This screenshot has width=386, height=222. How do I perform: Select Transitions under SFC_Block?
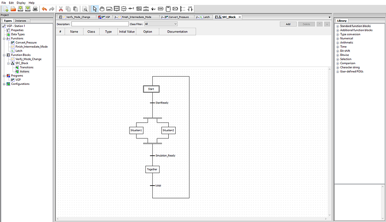click(26, 68)
